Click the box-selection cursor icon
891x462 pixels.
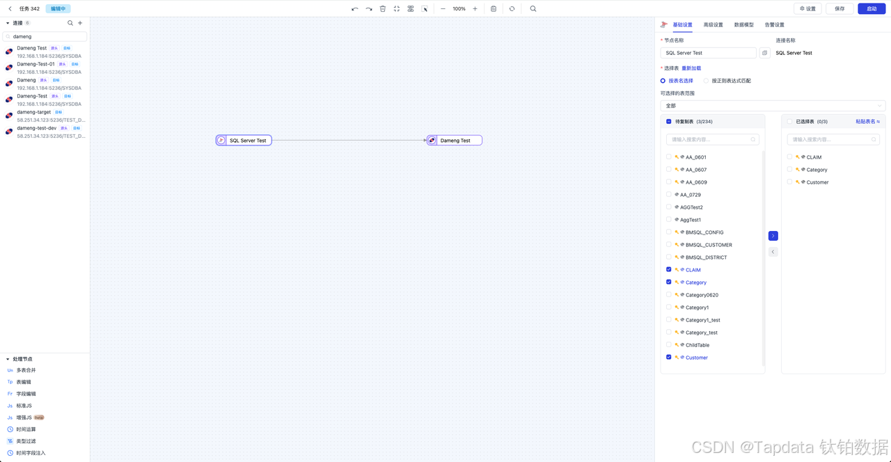[425, 9]
